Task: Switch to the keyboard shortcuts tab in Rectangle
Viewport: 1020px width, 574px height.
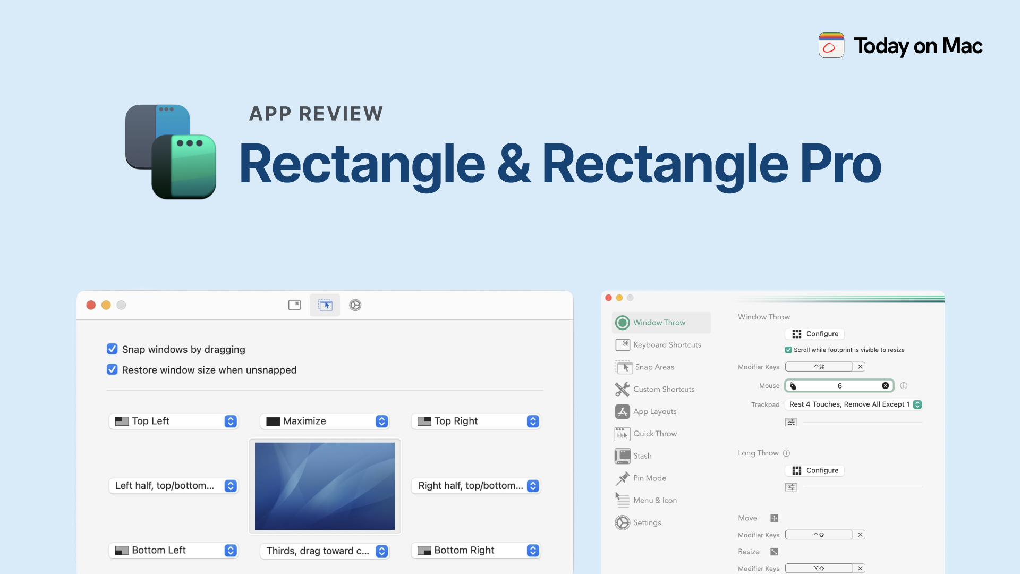Action: (x=294, y=305)
